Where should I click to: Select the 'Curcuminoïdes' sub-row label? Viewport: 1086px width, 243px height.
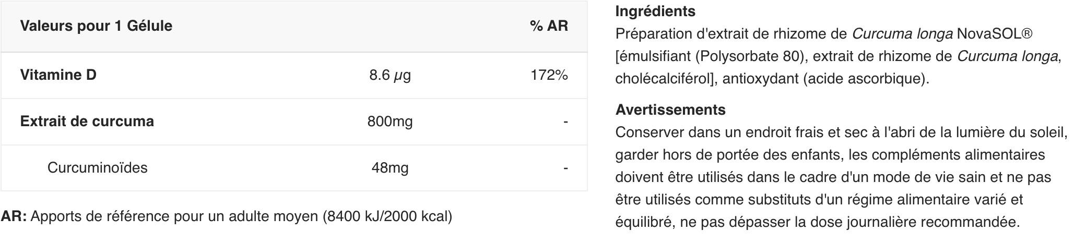[97, 168]
